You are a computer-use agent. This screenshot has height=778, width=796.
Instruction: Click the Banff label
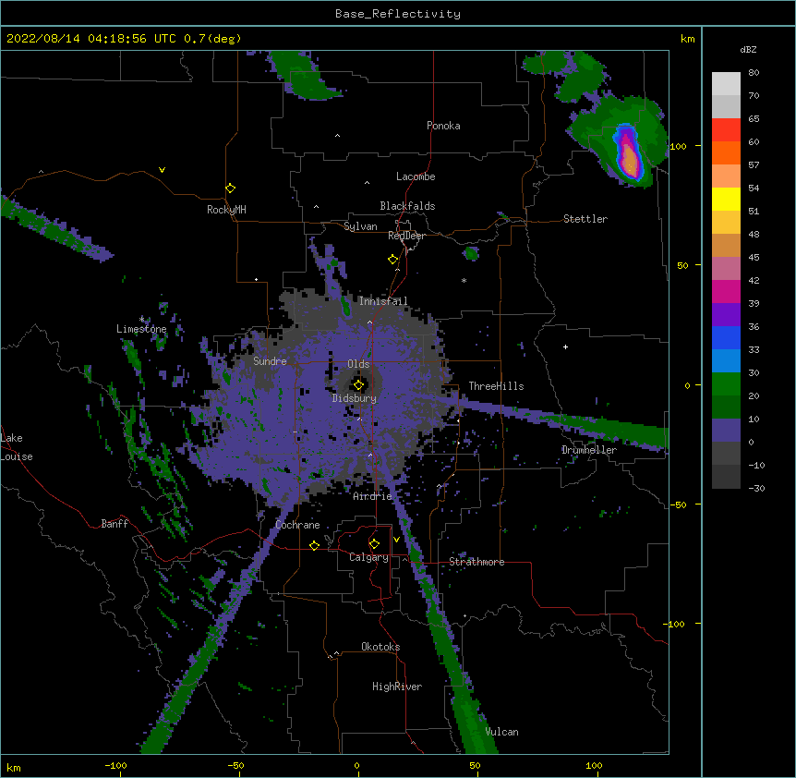115,524
